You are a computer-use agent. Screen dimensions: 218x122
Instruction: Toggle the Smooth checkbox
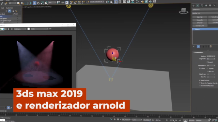pyautogui.click(x=207, y=62)
